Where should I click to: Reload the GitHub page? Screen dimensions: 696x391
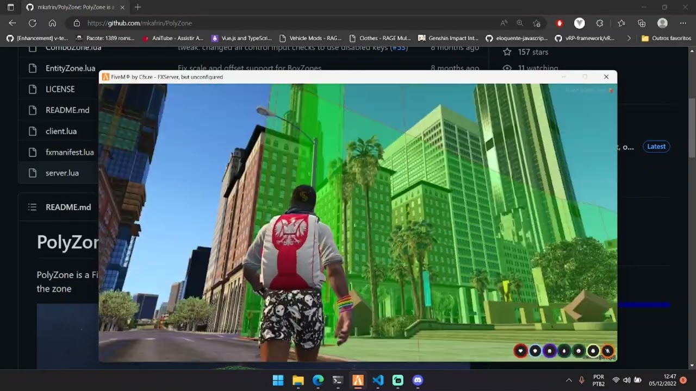pyautogui.click(x=33, y=23)
